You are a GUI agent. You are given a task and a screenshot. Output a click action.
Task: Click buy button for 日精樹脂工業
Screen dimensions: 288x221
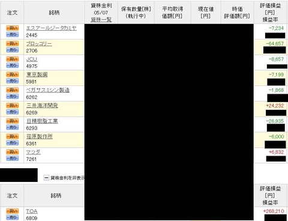click(x=12, y=121)
